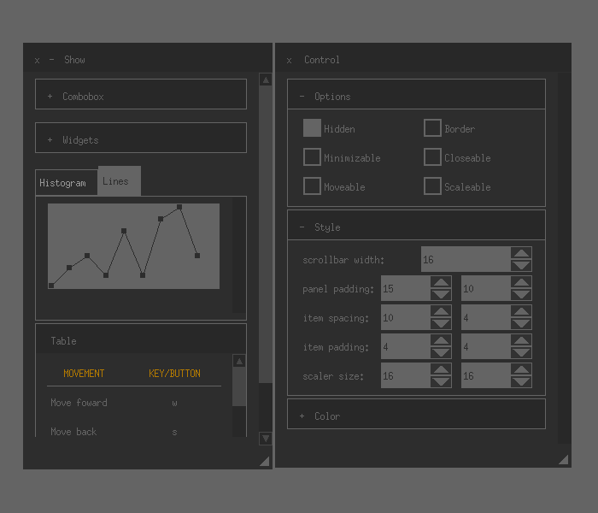Click the Table scroll-up arrow
The image size is (598, 513).
[x=239, y=361]
